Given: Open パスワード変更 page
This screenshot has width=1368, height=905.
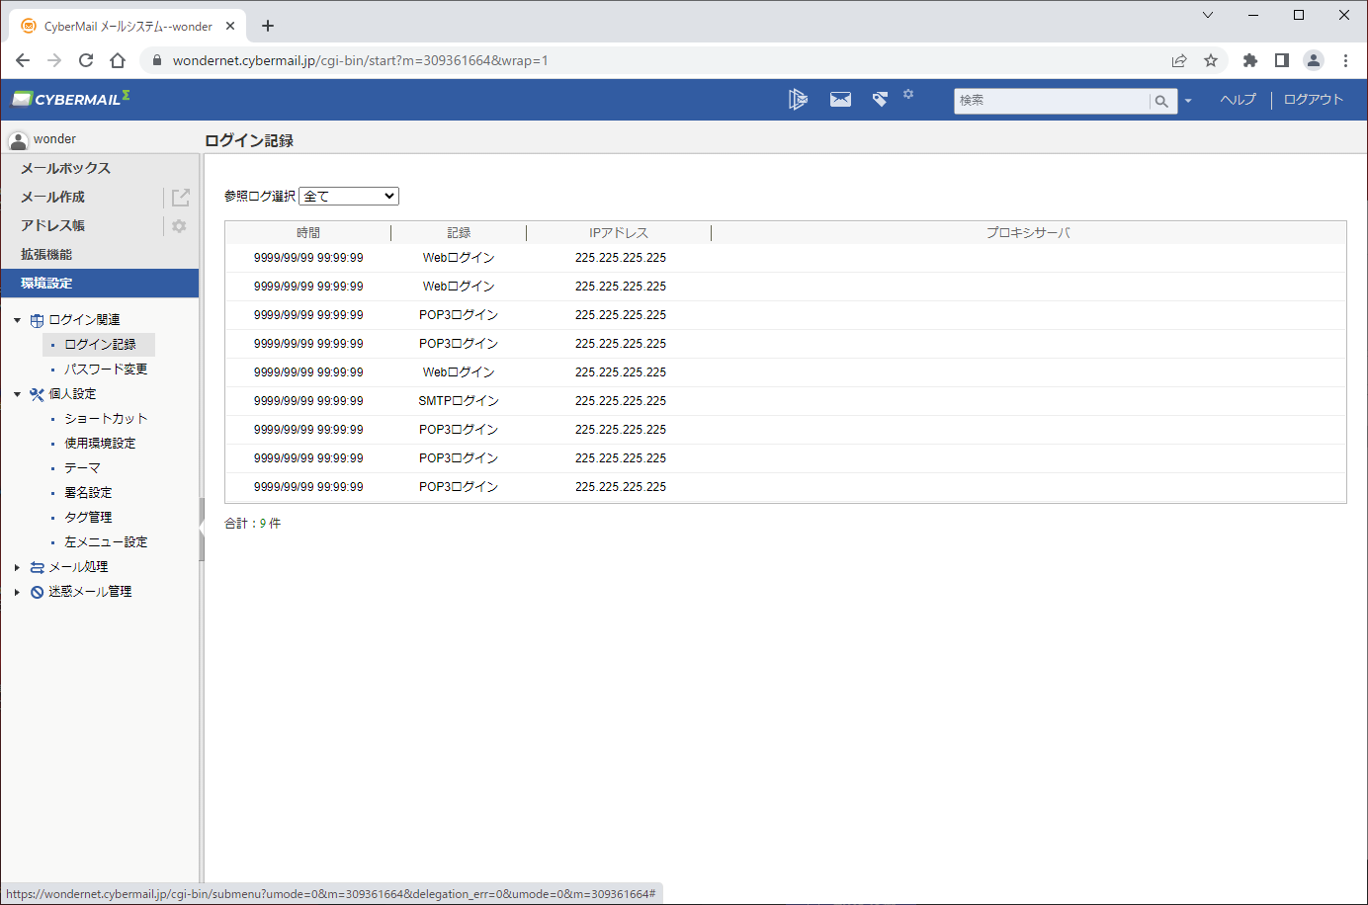Looking at the screenshot, I should (x=106, y=369).
